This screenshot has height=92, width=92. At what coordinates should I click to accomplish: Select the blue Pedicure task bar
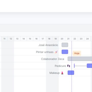pos(89,66)
